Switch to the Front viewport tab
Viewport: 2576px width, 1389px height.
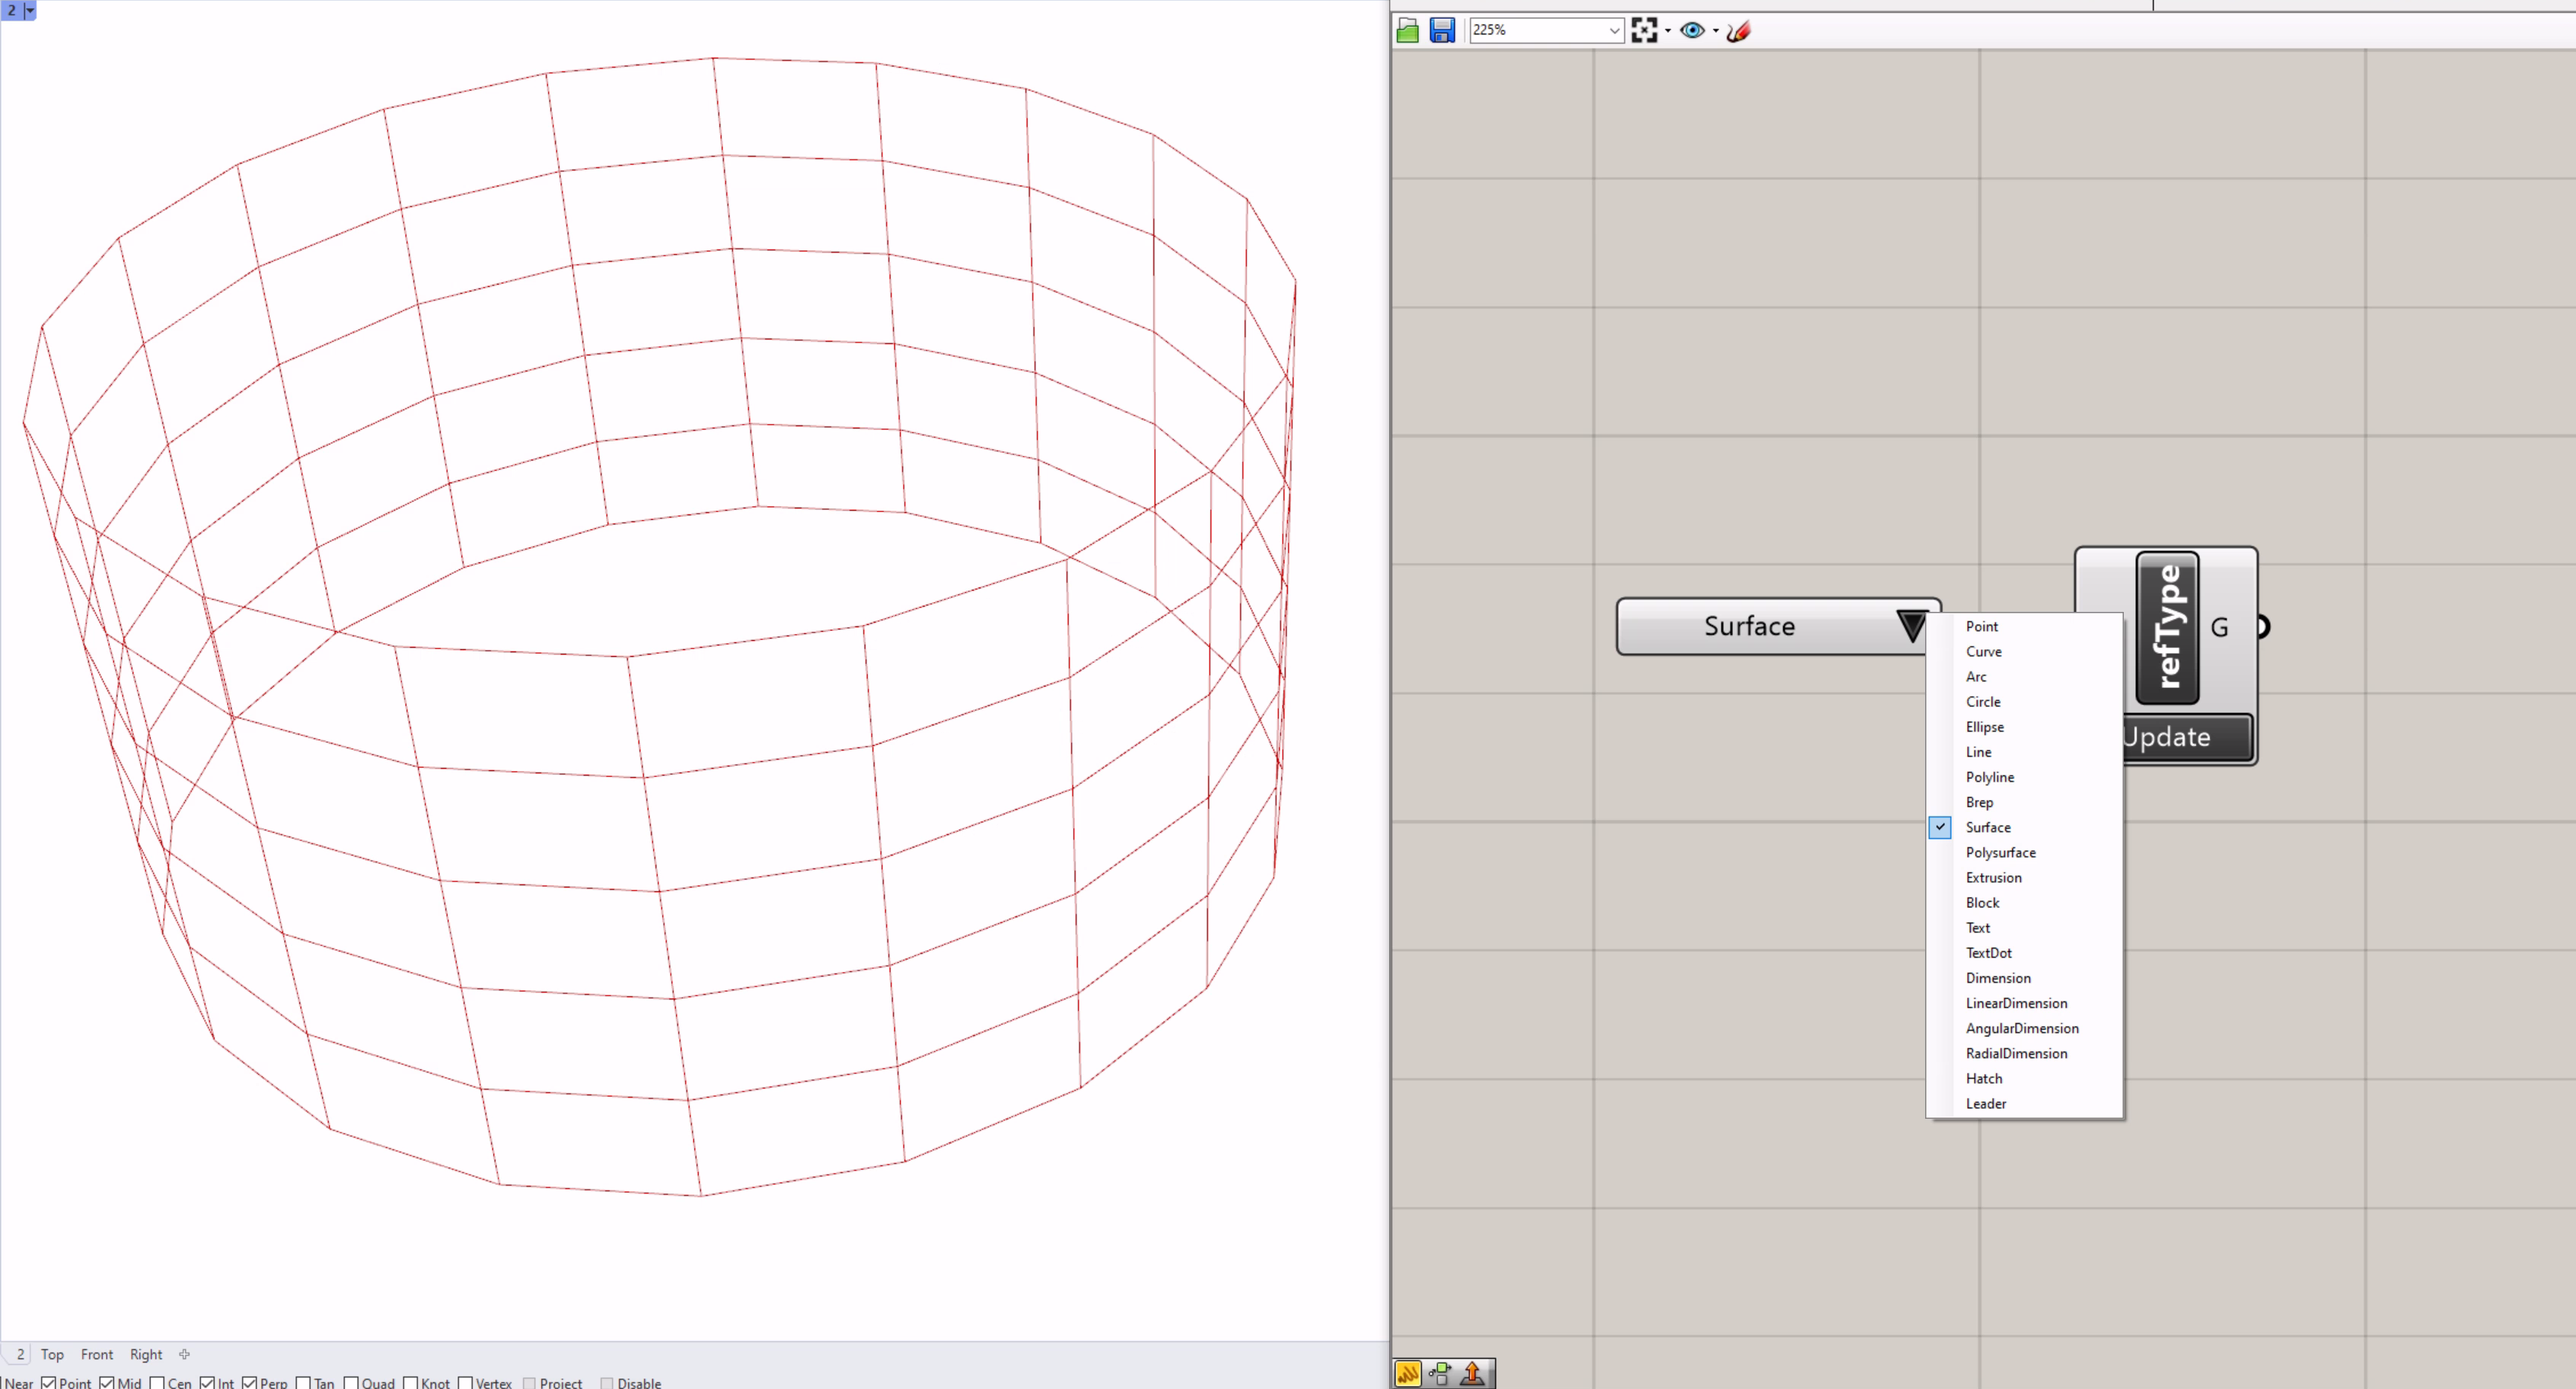(x=97, y=1354)
